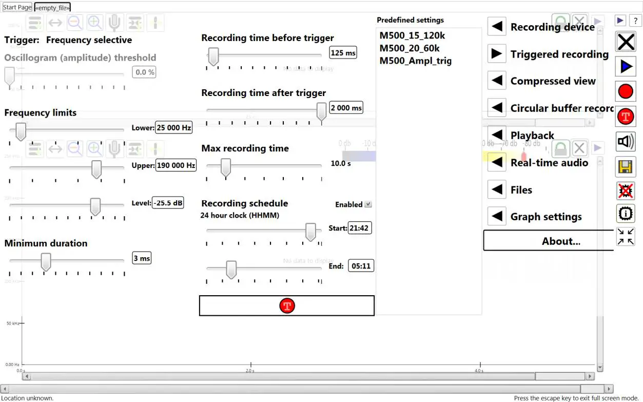643x402 pixels.
Task: Select the «empty_file» tab
Action: 51,8
